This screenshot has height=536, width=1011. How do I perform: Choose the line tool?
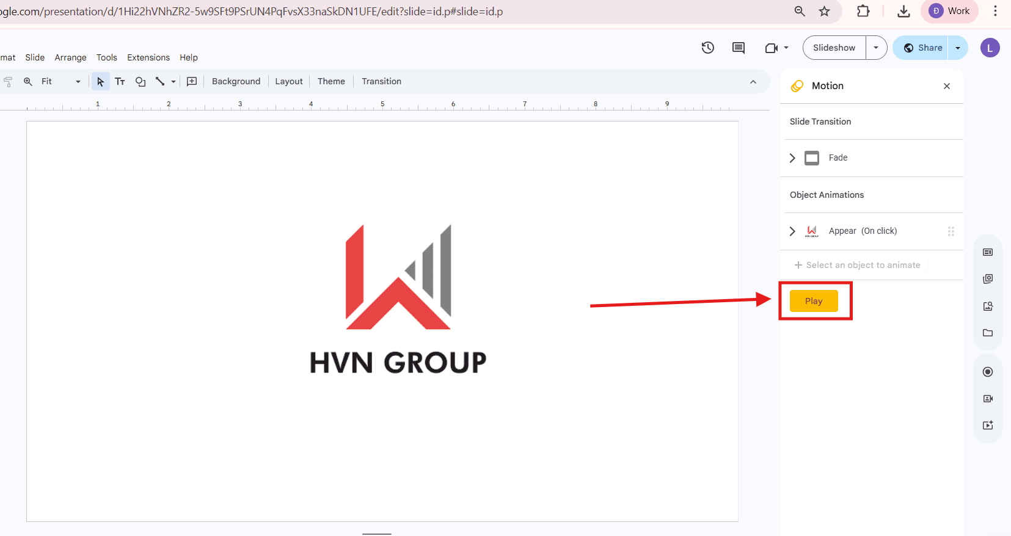(x=160, y=81)
